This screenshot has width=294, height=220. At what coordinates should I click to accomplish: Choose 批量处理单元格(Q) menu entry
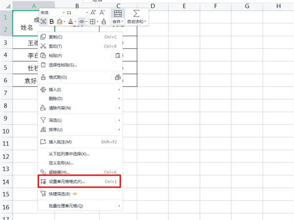(x=80, y=206)
